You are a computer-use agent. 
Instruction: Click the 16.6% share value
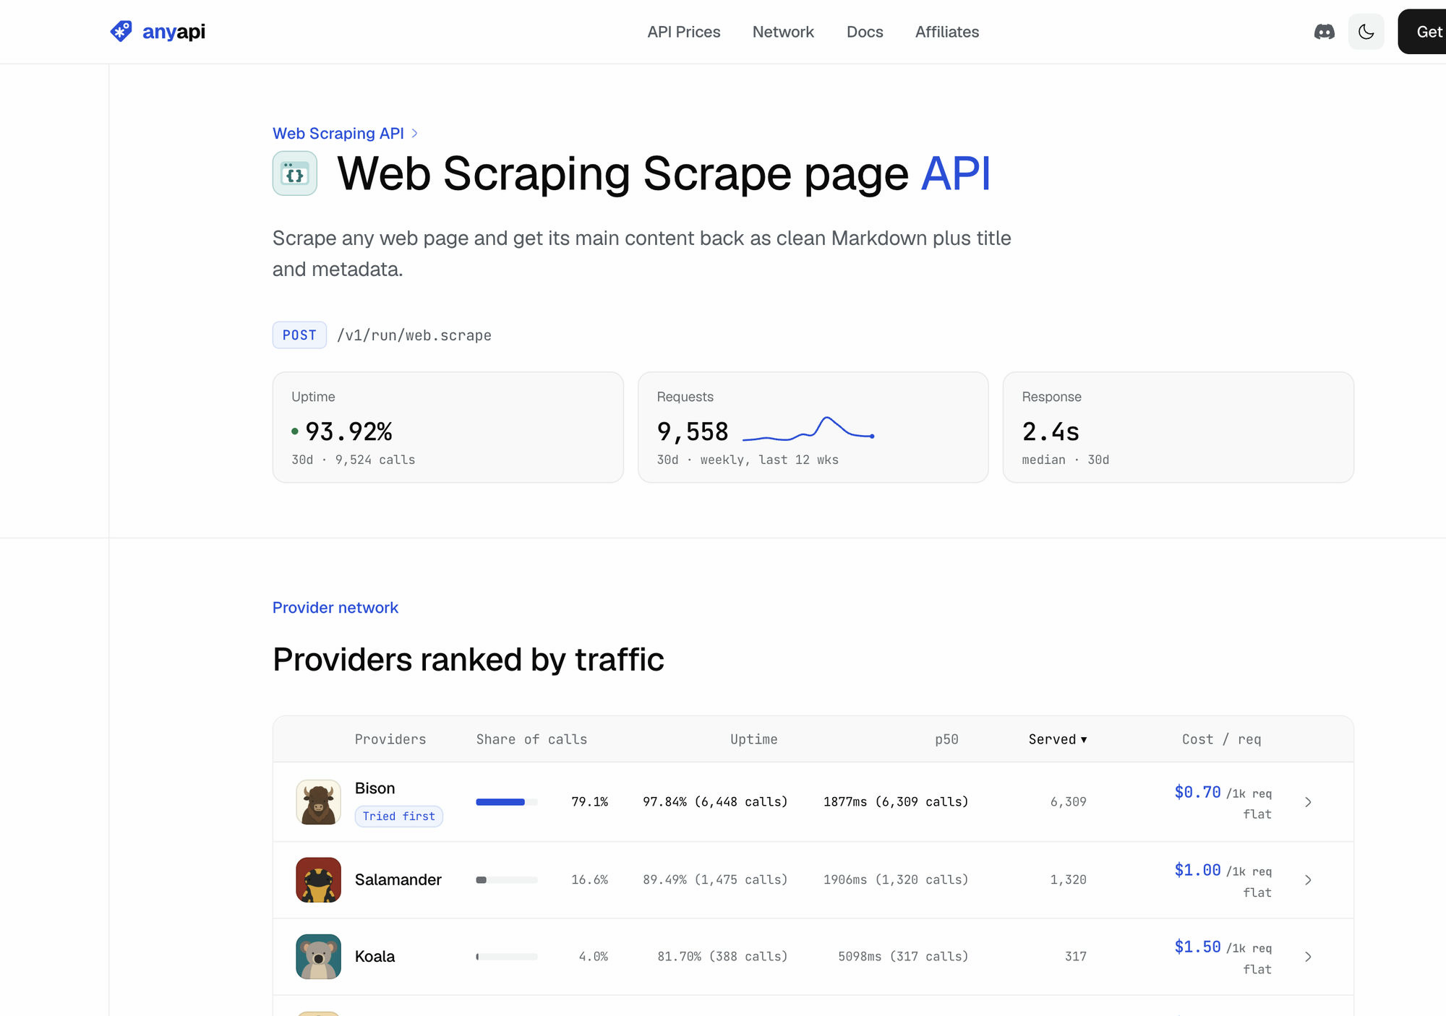click(589, 880)
